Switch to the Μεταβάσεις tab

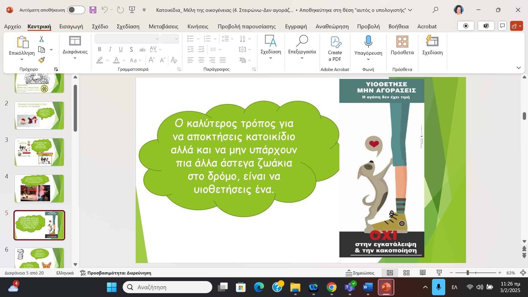point(163,26)
